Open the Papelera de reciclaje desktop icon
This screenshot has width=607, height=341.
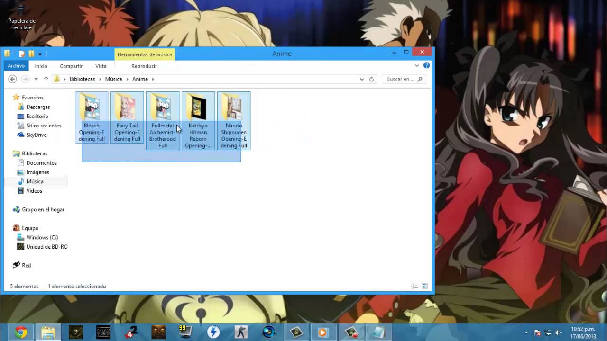pyautogui.click(x=21, y=17)
